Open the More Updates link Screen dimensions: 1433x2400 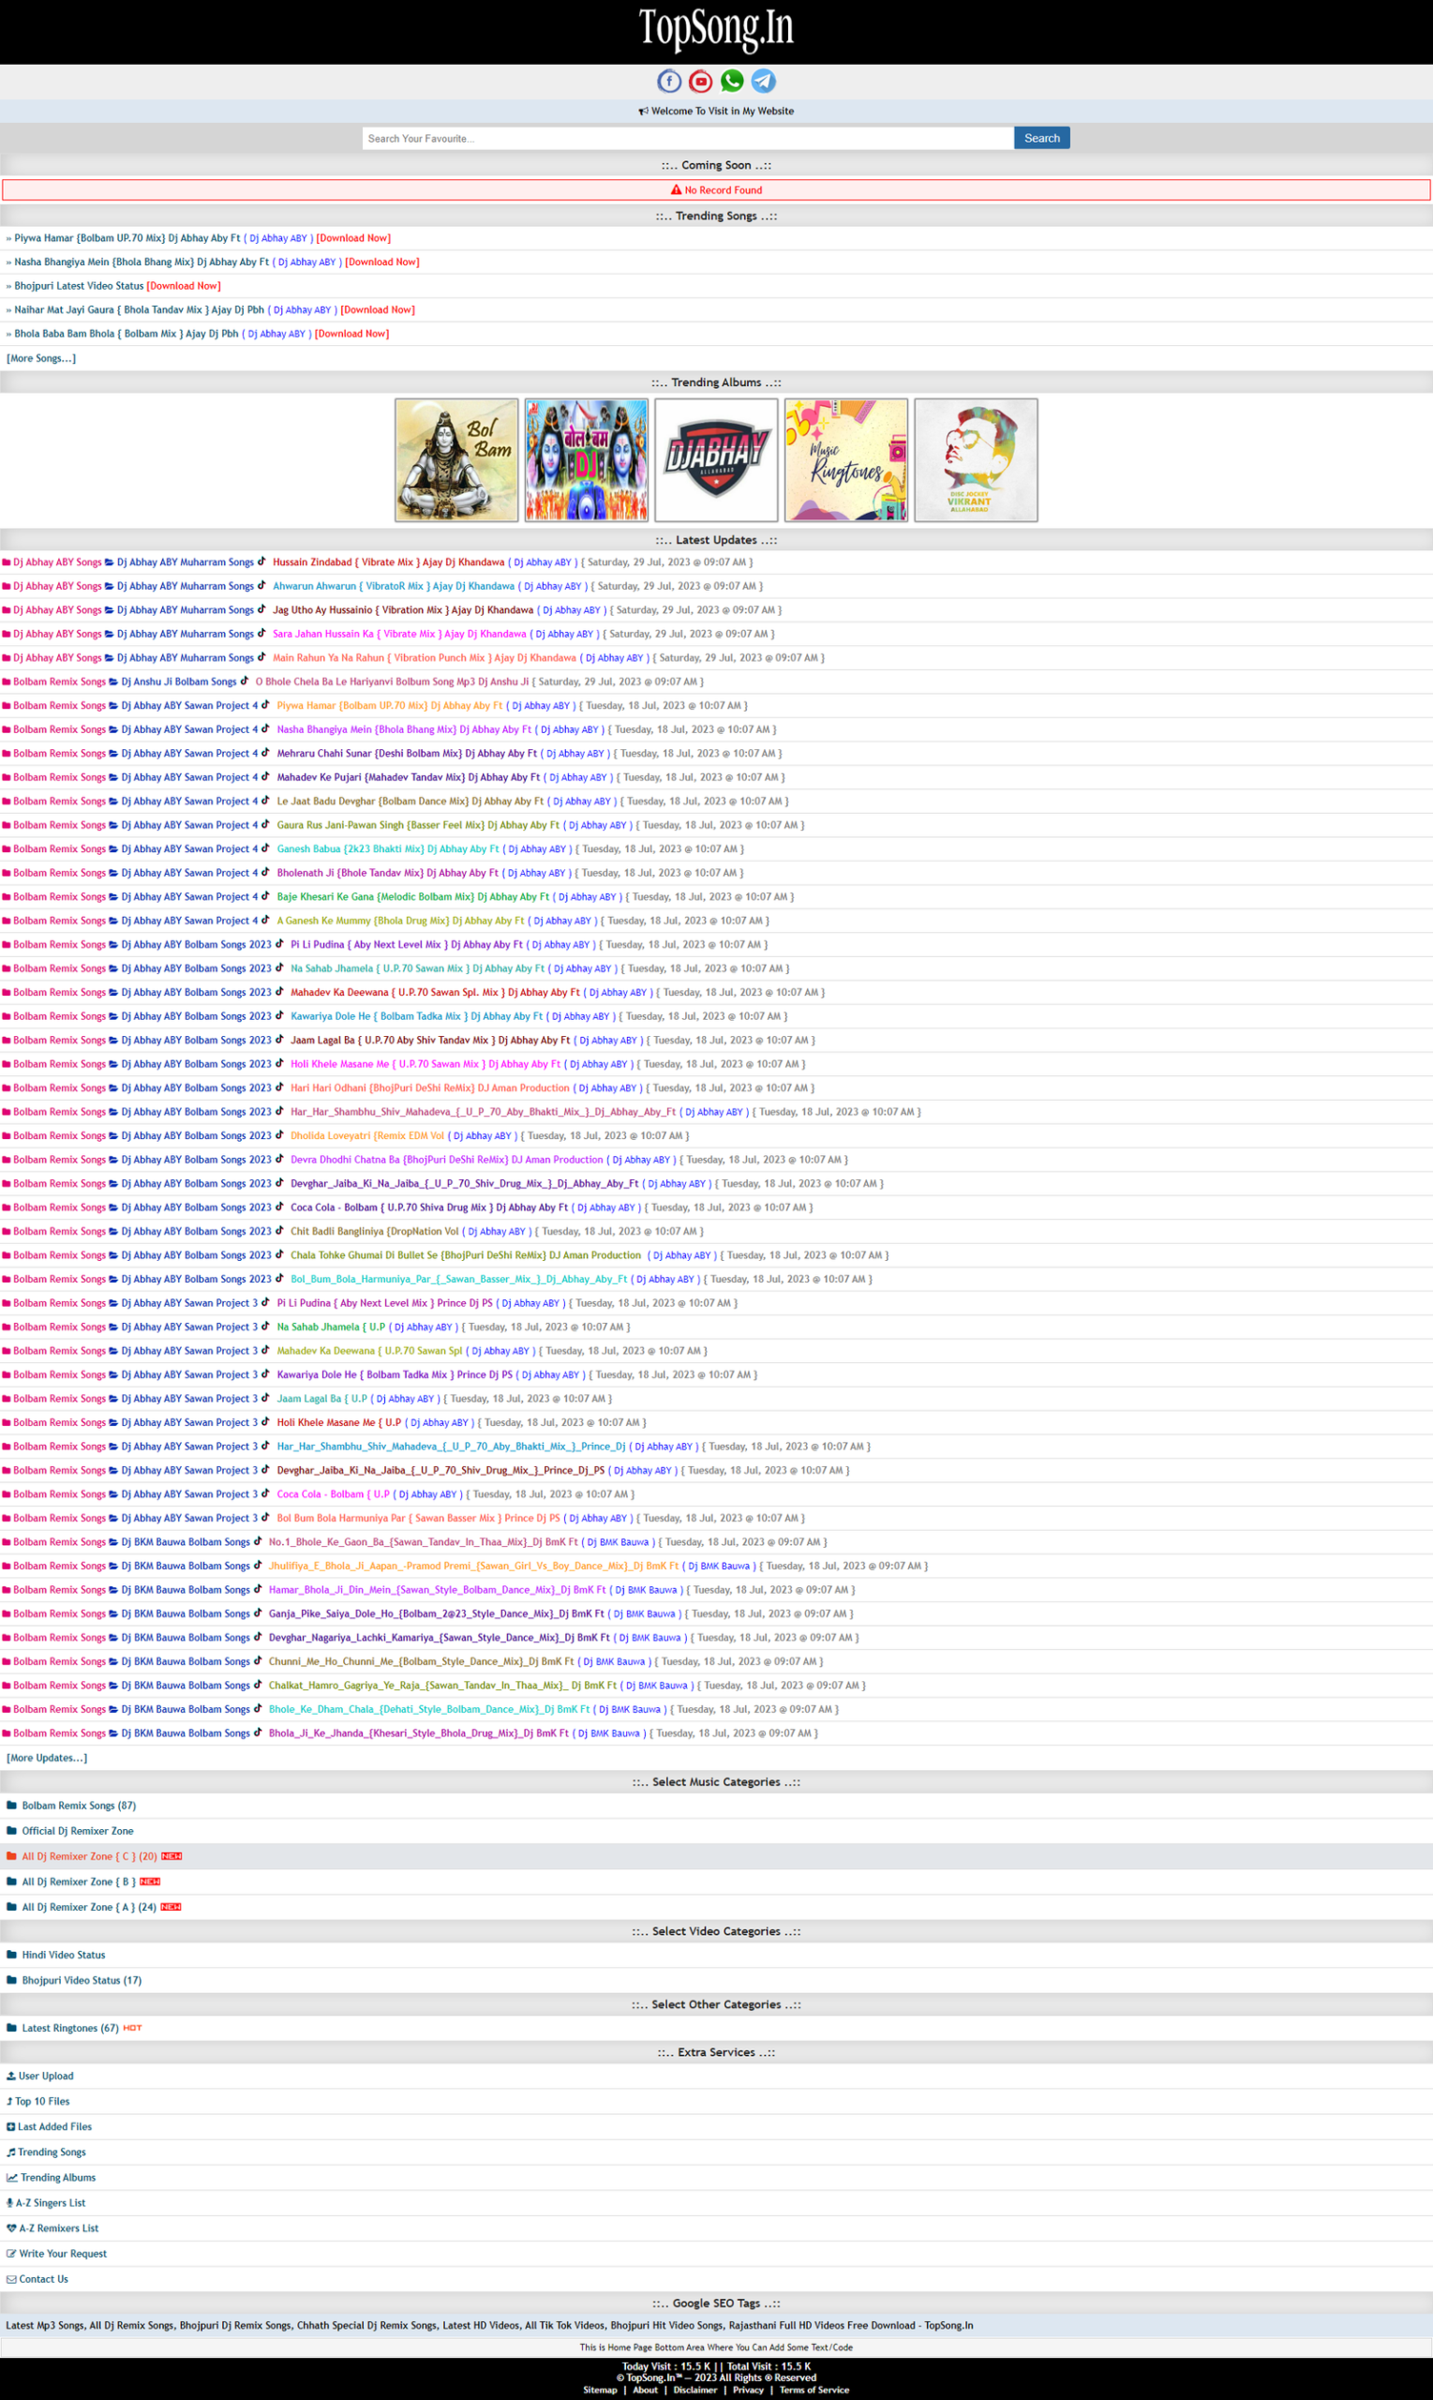click(47, 1758)
